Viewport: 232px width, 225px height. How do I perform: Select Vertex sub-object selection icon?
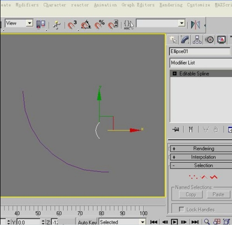pos(193,177)
